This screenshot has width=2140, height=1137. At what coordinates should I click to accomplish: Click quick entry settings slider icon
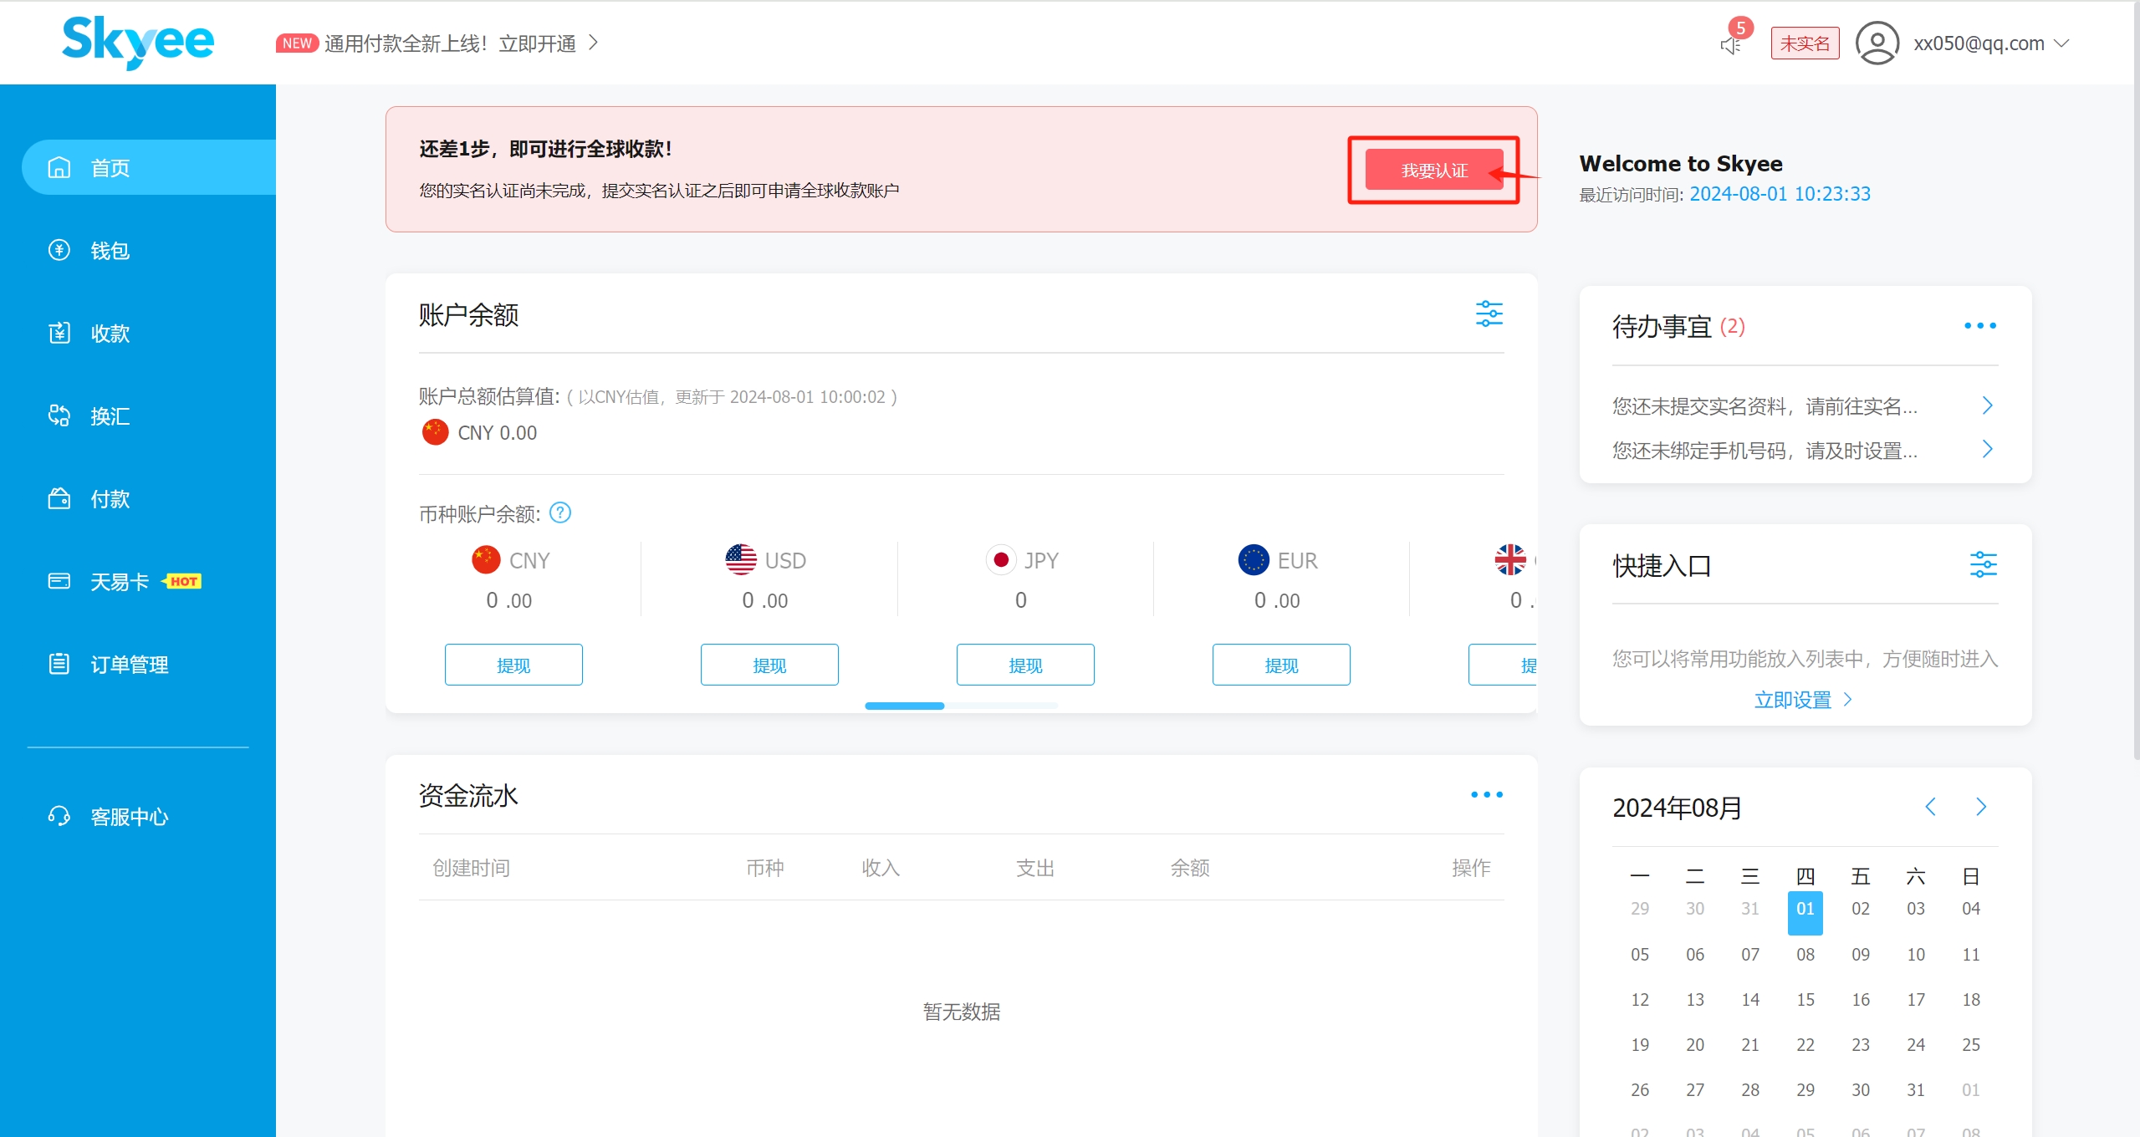click(x=1983, y=565)
